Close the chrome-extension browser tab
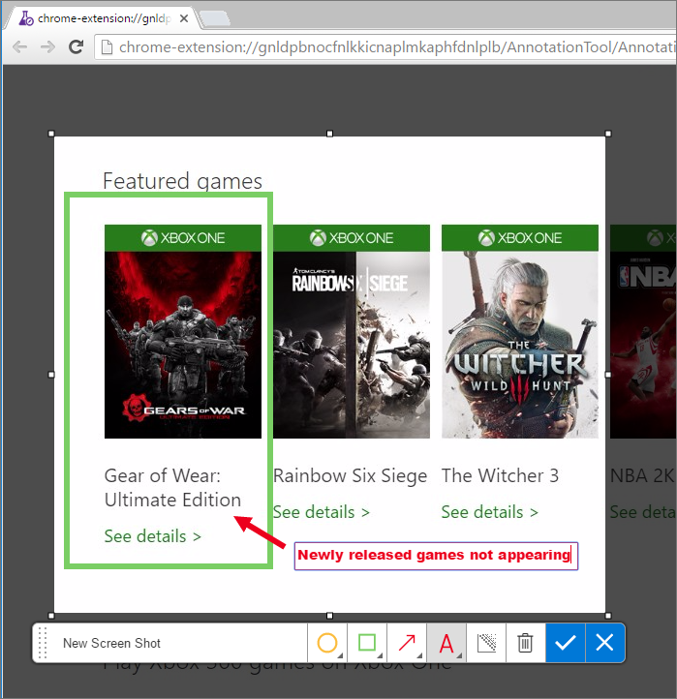Screen dimensions: 677x699 pyautogui.click(x=184, y=18)
